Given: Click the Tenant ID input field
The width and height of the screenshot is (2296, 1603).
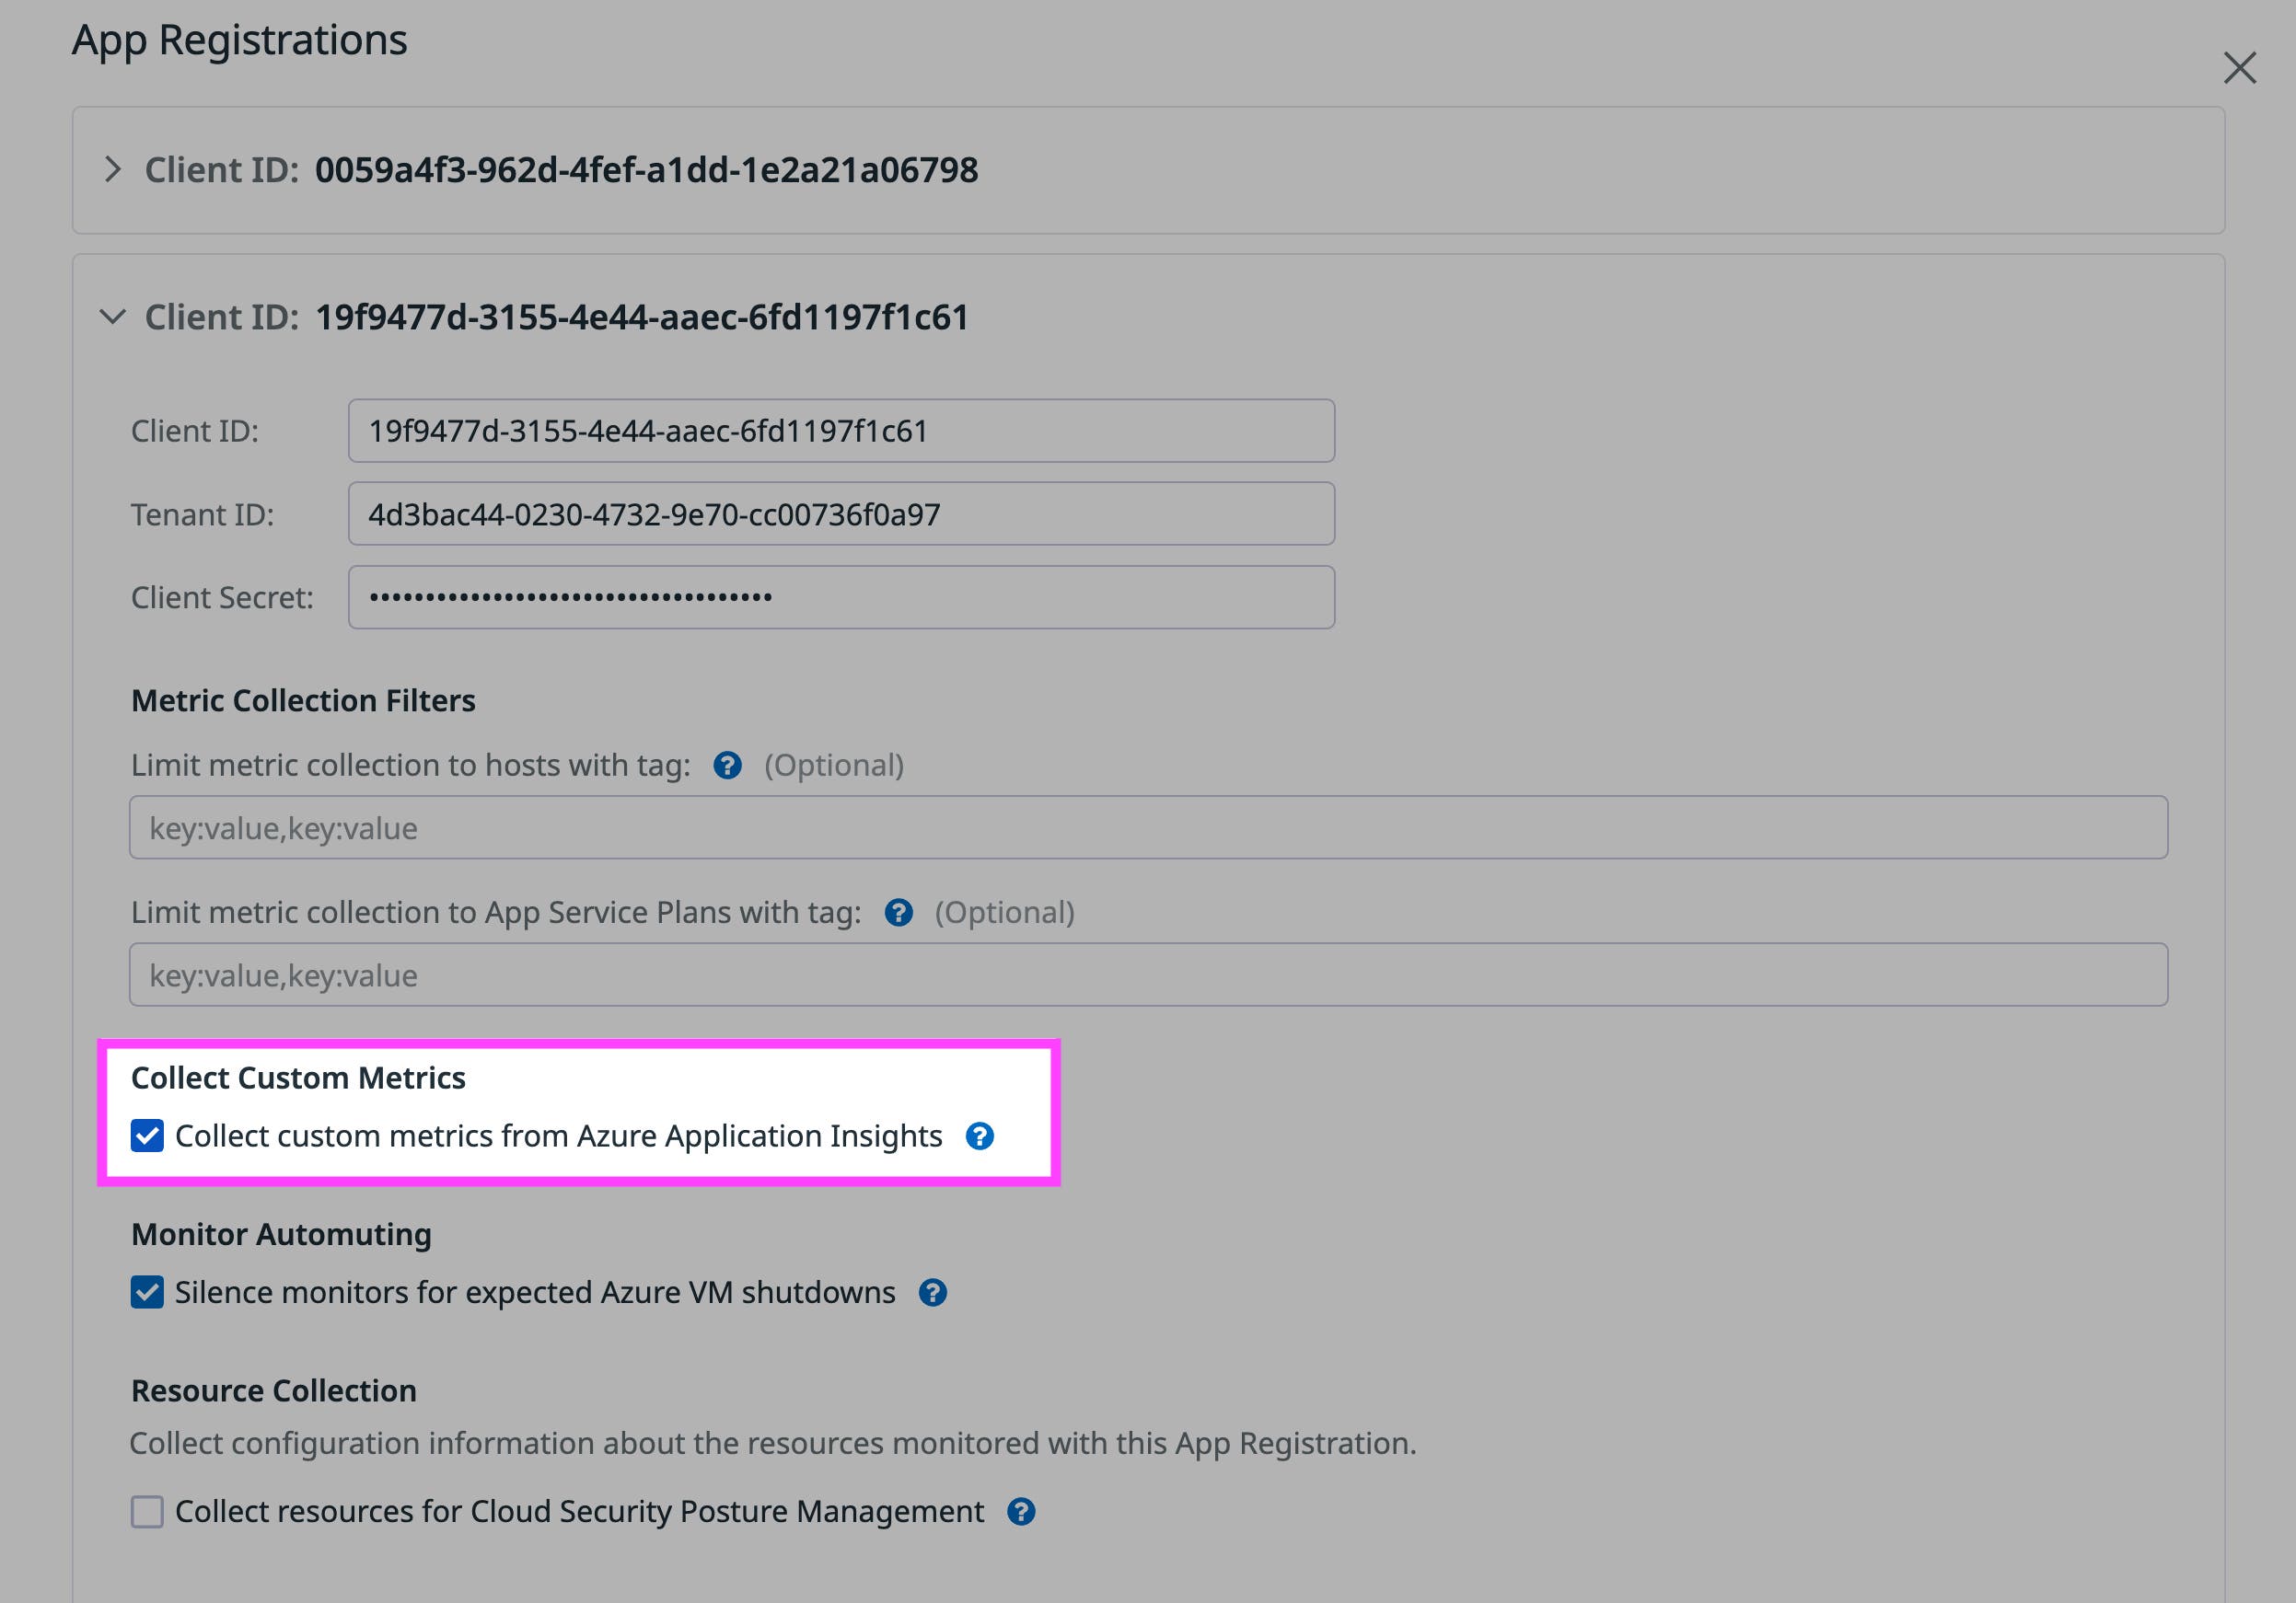Looking at the screenshot, I should pos(840,513).
